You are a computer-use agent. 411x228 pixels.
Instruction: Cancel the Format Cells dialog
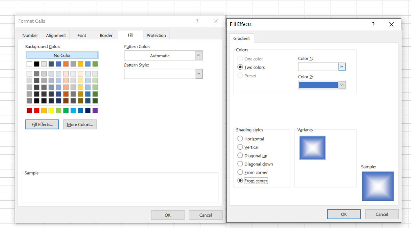pyautogui.click(x=205, y=215)
